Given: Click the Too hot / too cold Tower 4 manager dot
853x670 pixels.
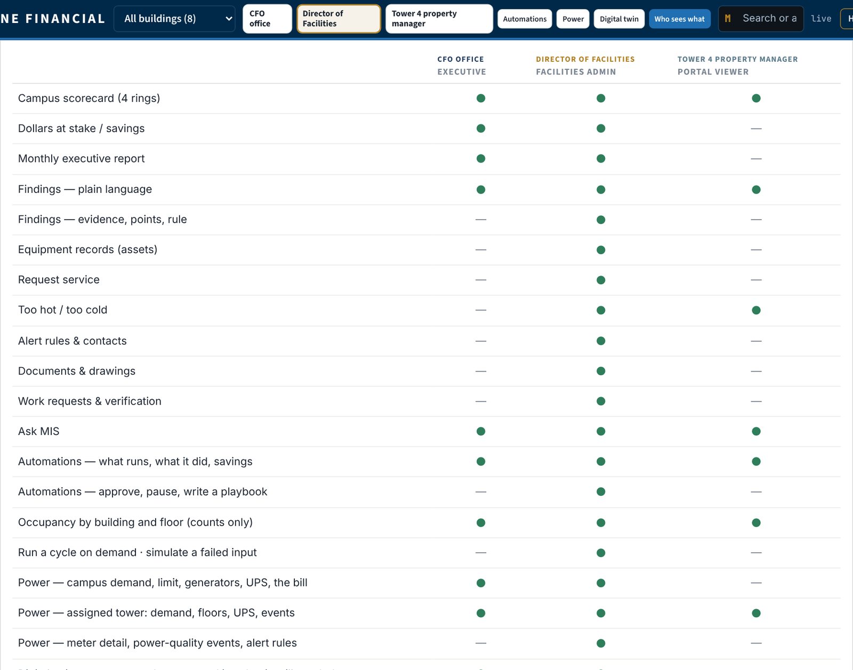Looking at the screenshot, I should [756, 310].
